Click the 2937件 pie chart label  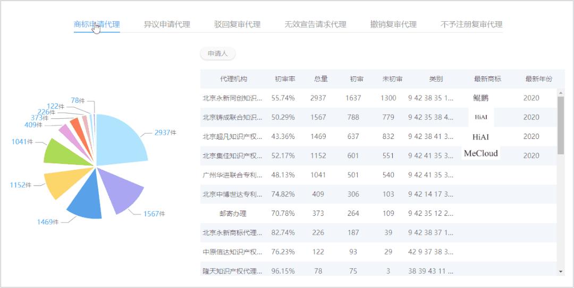coord(165,133)
